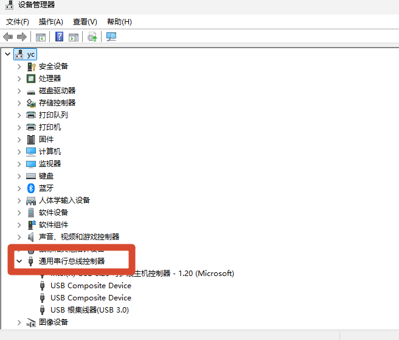Click the Forward arrow toolbar icon

point(22,37)
